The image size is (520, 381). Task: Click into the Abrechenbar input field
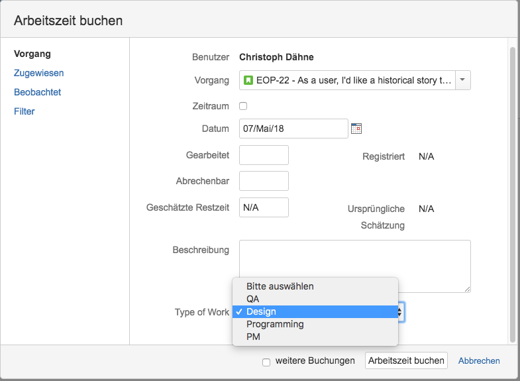(264, 181)
